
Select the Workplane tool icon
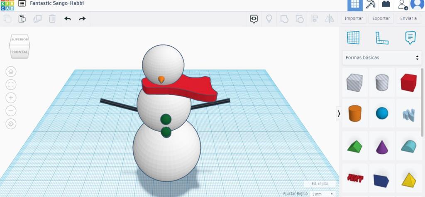(353, 38)
